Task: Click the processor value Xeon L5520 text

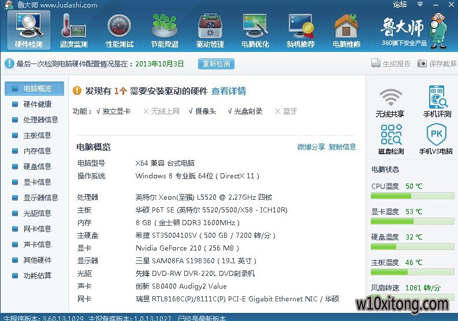Action: pyautogui.click(x=204, y=197)
